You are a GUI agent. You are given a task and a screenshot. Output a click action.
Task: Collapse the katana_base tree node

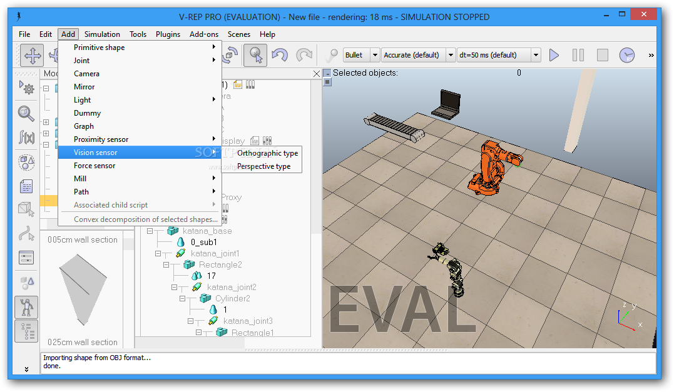(150, 231)
